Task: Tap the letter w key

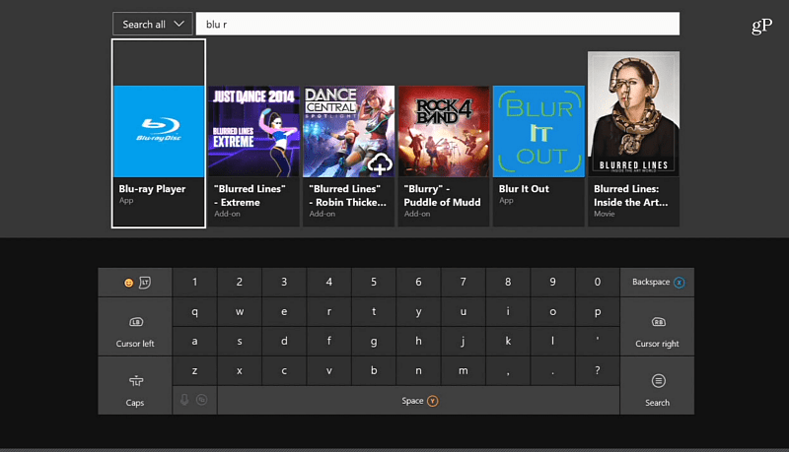Action: [240, 312]
